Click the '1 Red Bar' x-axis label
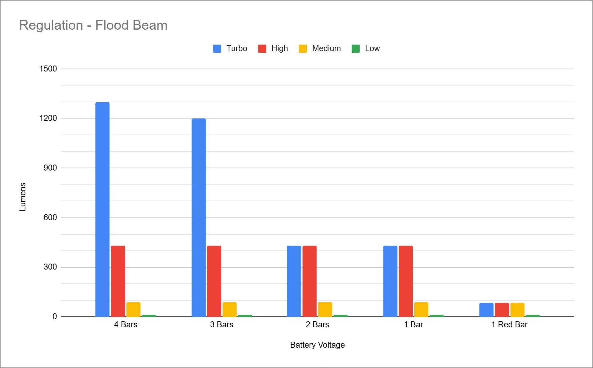Image resolution: width=593 pixels, height=368 pixels. (x=509, y=325)
